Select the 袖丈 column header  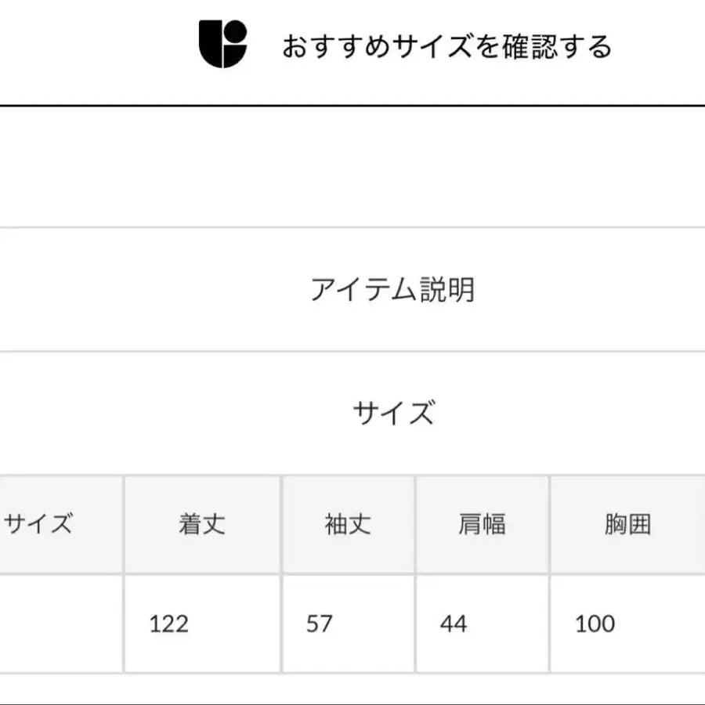[348, 524]
